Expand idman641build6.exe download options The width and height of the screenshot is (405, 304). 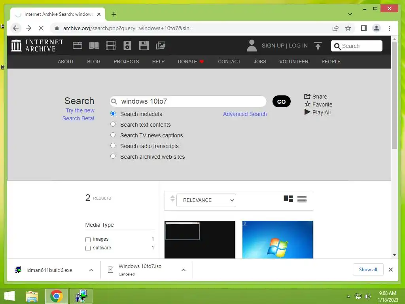tap(91, 270)
